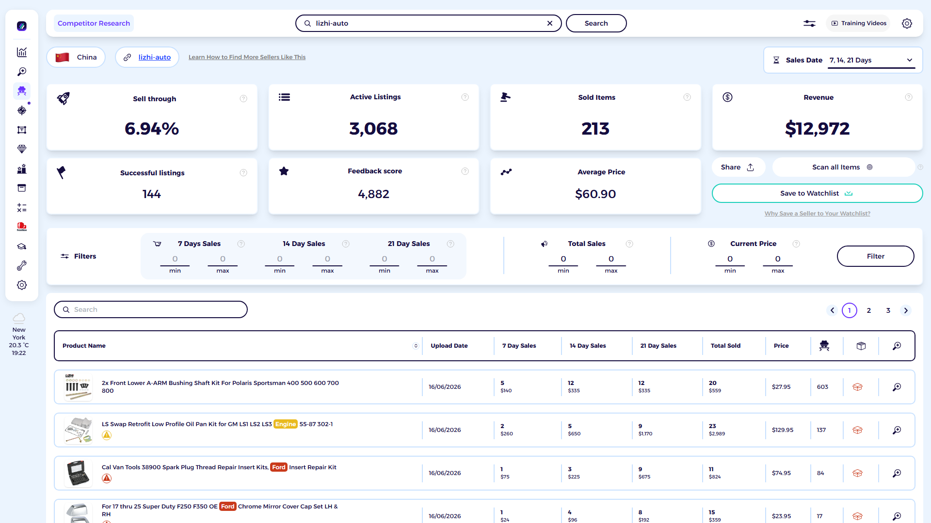Expand the Sales Date 7, 14, 21 Days dropdown

871,60
